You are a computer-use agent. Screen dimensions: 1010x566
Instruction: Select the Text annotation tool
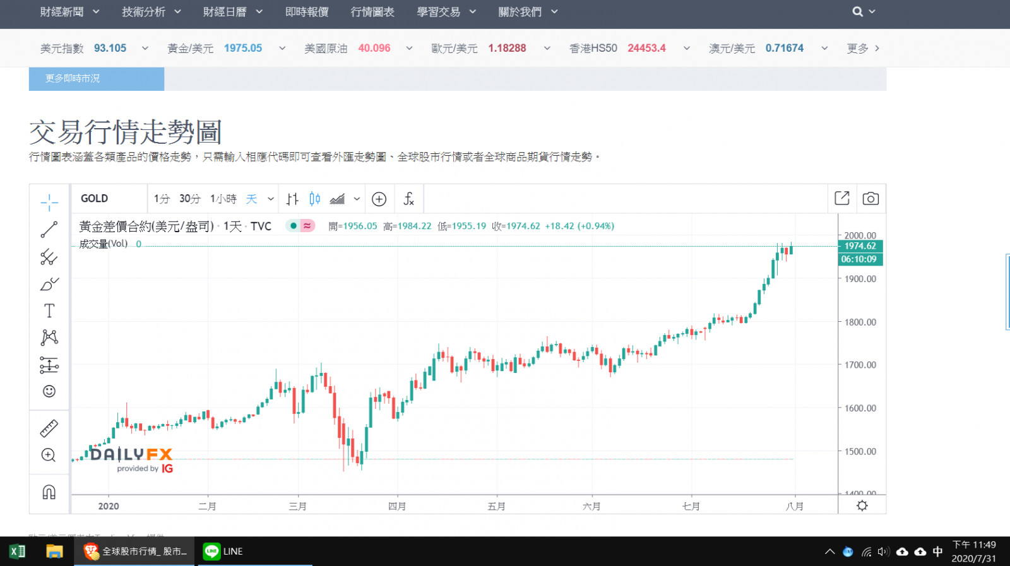(x=49, y=310)
